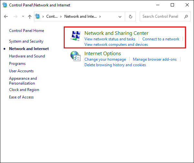Image resolution: width=194 pixels, height=163 pixels.
Task: Expand the chevron after Cont... breadcrumb
Action: tap(61, 16)
